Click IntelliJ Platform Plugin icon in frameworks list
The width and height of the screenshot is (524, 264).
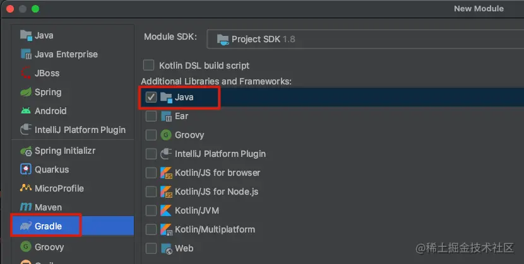coord(166,154)
